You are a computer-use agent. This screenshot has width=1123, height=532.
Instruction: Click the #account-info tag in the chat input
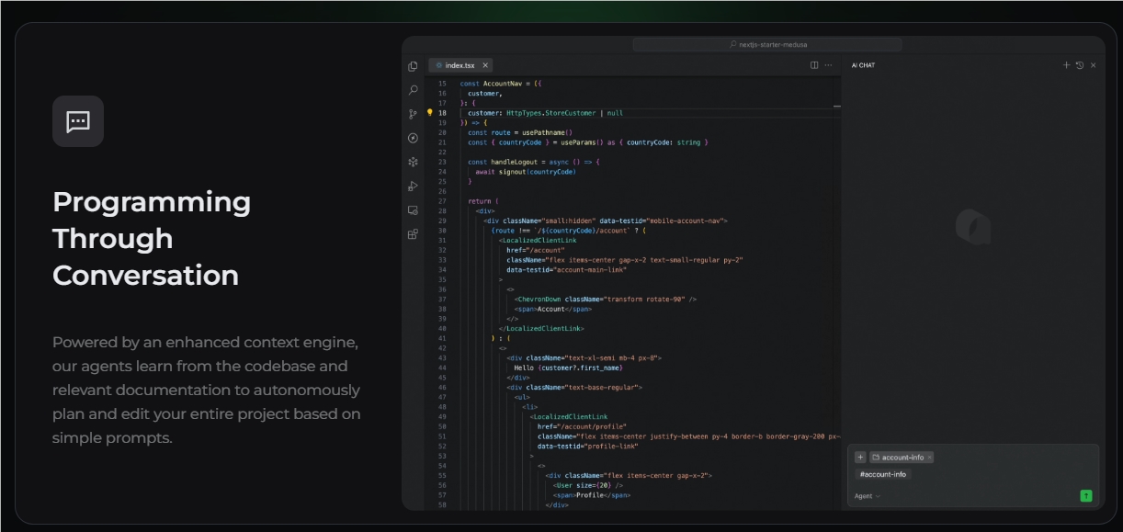tap(882, 474)
